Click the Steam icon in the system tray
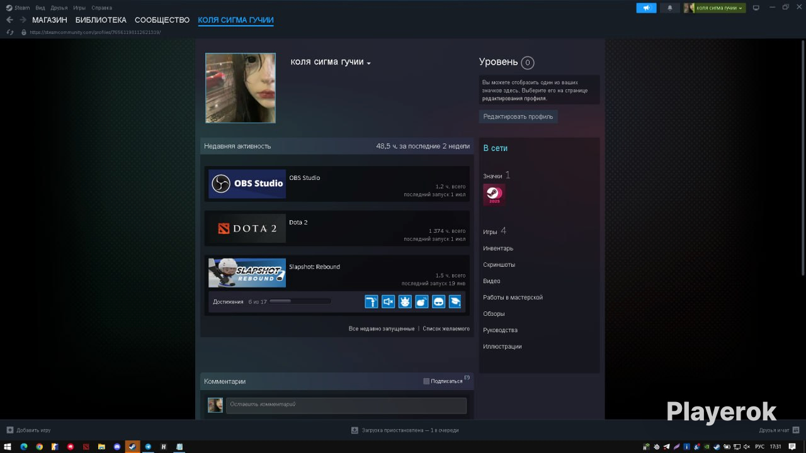The image size is (806, 453). point(716,447)
